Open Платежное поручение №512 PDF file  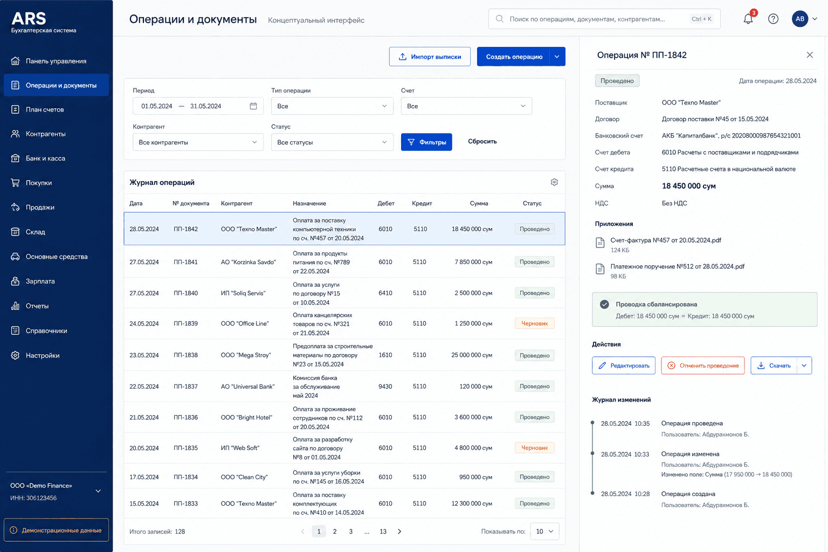pos(677,266)
